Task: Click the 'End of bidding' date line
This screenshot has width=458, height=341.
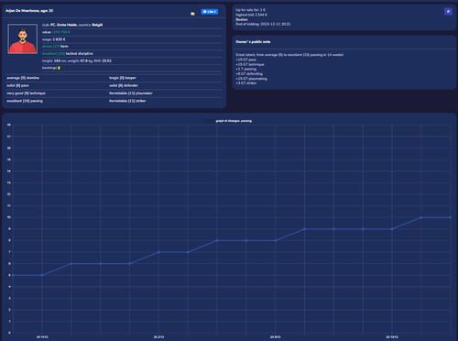Action: coord(263,24)
